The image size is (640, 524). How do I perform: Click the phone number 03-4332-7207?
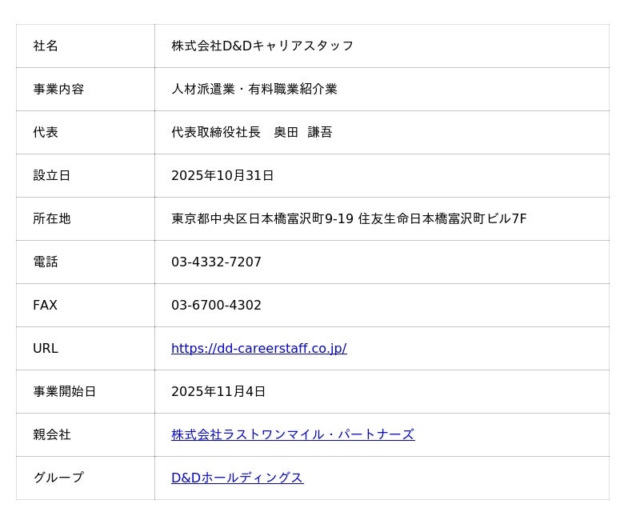point(216,262)
